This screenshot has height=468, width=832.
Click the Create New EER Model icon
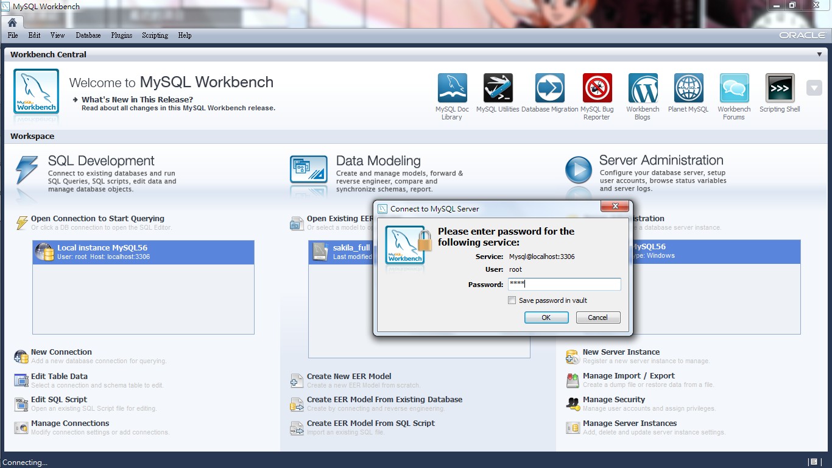click(297, 381)
